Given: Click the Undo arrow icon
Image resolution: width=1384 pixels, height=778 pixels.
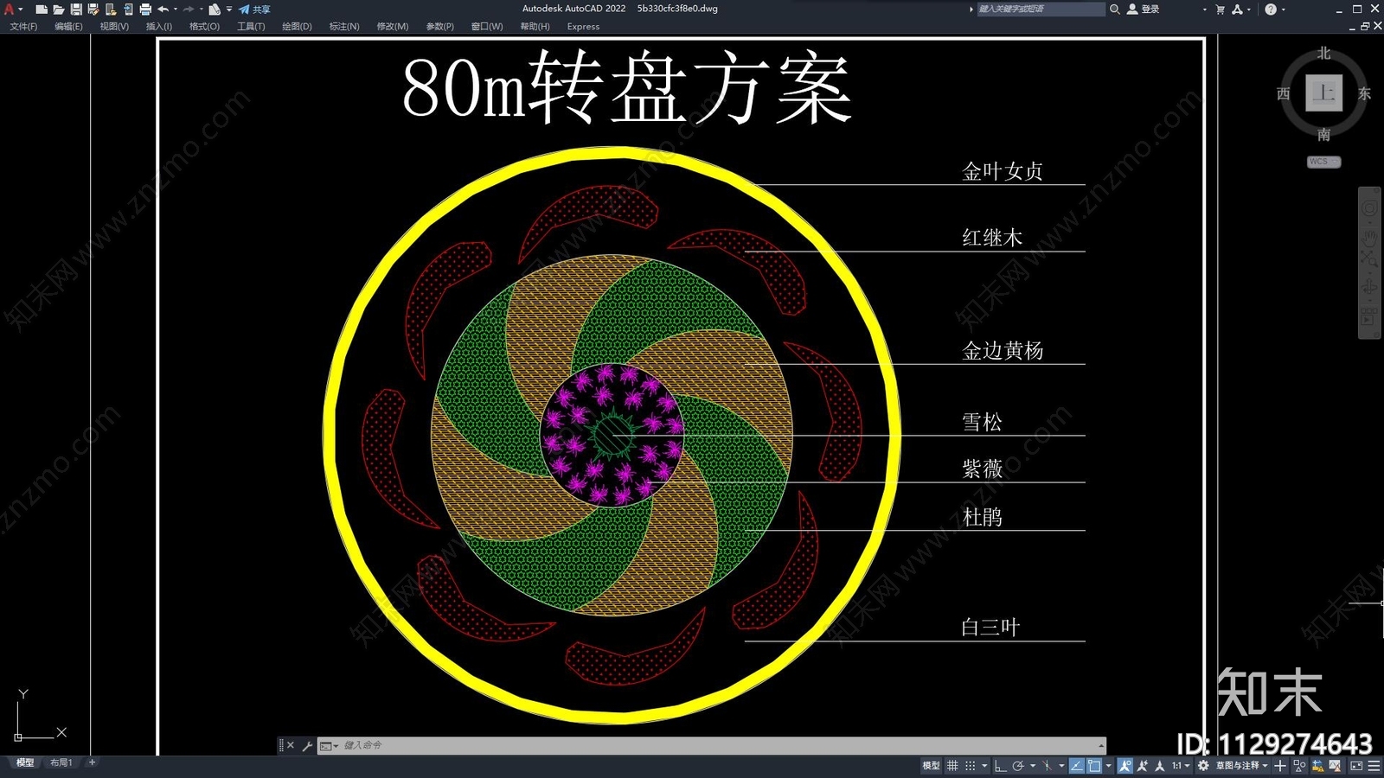Looking at the screenshot, I should [x=163, y=10].
